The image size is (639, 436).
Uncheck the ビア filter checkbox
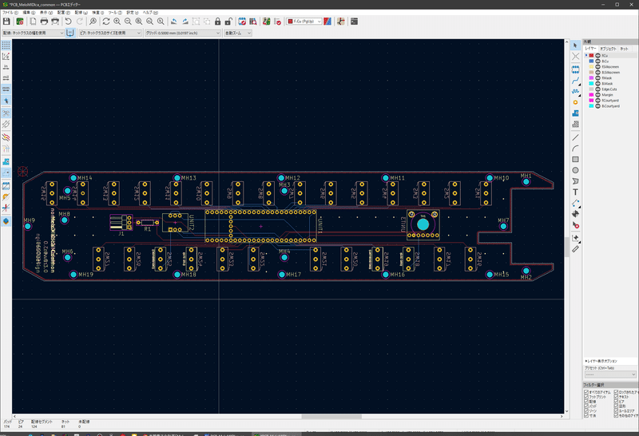pyautogui.click(x=616, y=402)
